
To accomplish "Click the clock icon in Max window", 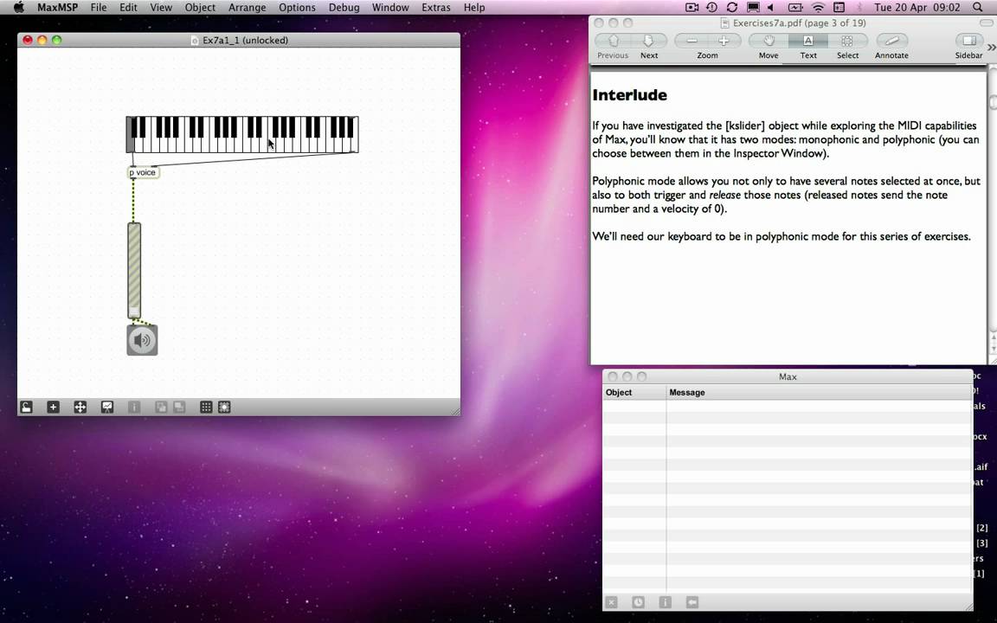I will pyautogui.click(x=638, y=602).
